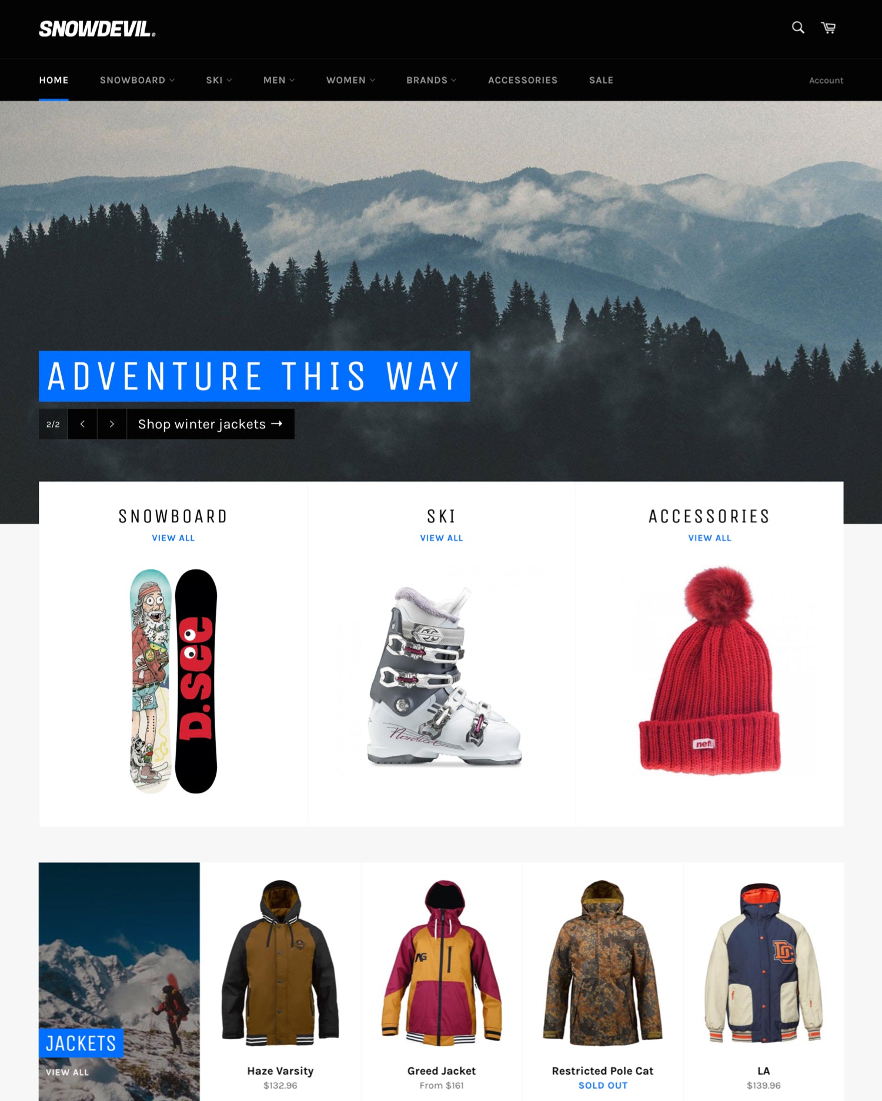
Task: Go to previous slide arrow
Action: click(82, 424)
